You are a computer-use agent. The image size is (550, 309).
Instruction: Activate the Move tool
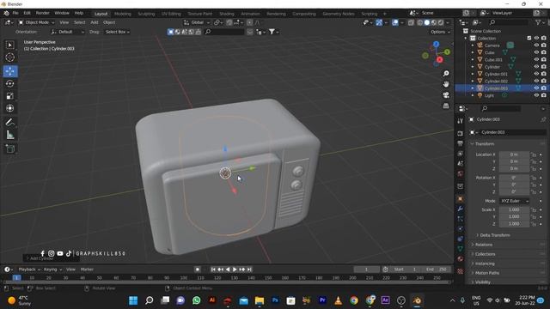(9, 71)
